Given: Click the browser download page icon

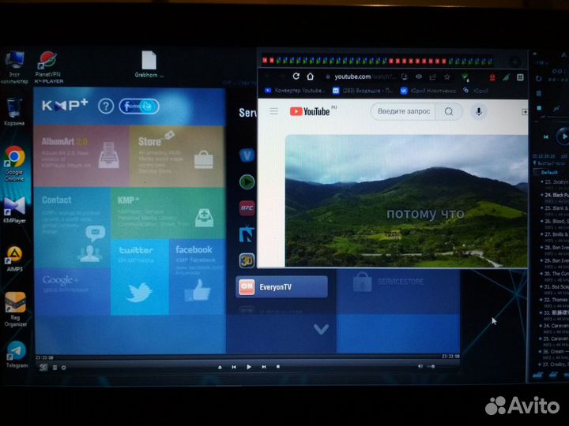Looking at the screenshot, I should click(405, 77).
